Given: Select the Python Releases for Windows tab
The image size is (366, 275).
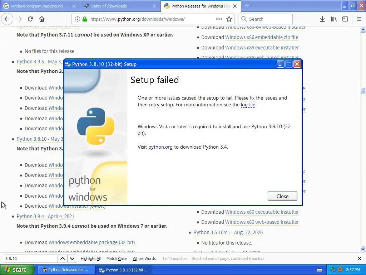Looking at the screenshot, I should pos(201,6).
